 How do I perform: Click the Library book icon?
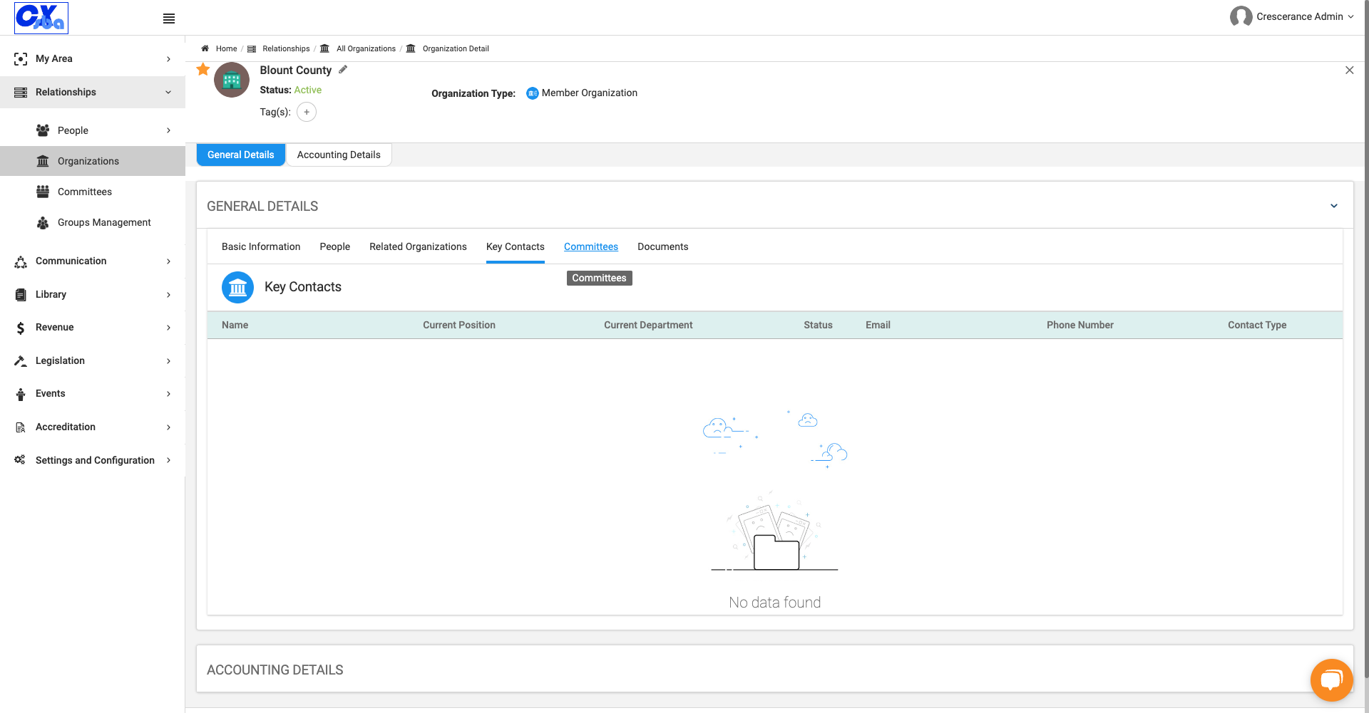click(x=21, y=294)
